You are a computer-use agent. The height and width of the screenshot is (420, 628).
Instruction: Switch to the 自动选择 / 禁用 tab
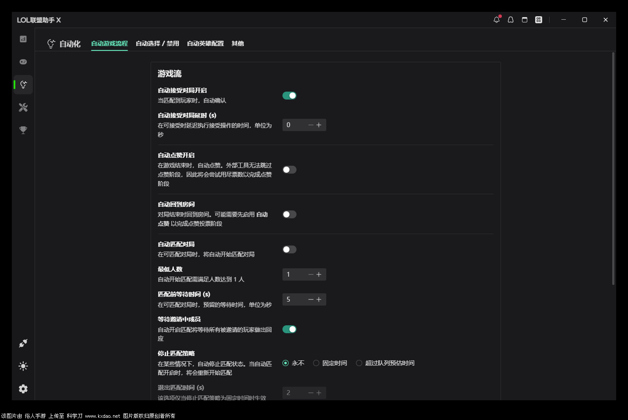157,43
